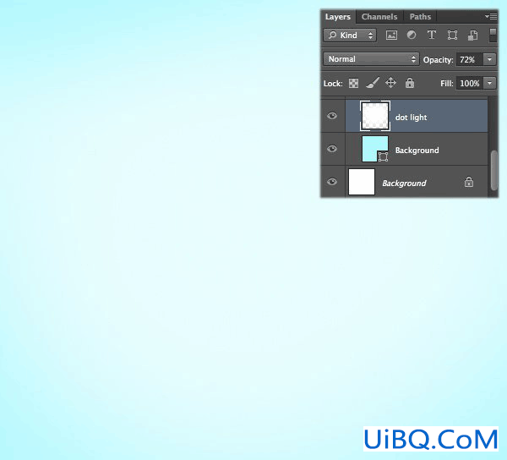Click the layers list scrollbar
Viewport: 507px width, 460px height.
[x=493, y=171]
